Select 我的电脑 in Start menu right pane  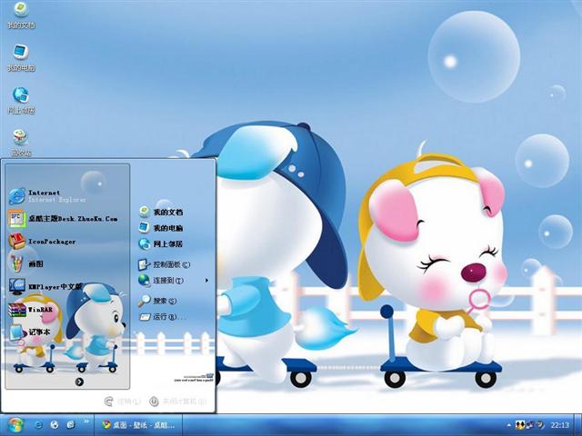pyautogui.click(x=161, y=228)
